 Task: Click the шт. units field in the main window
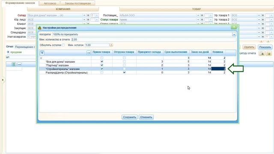(21, 57)
